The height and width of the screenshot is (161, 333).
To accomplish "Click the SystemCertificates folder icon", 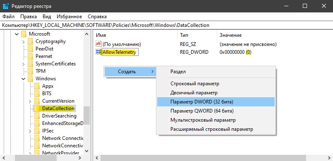I will coord(30,64).
